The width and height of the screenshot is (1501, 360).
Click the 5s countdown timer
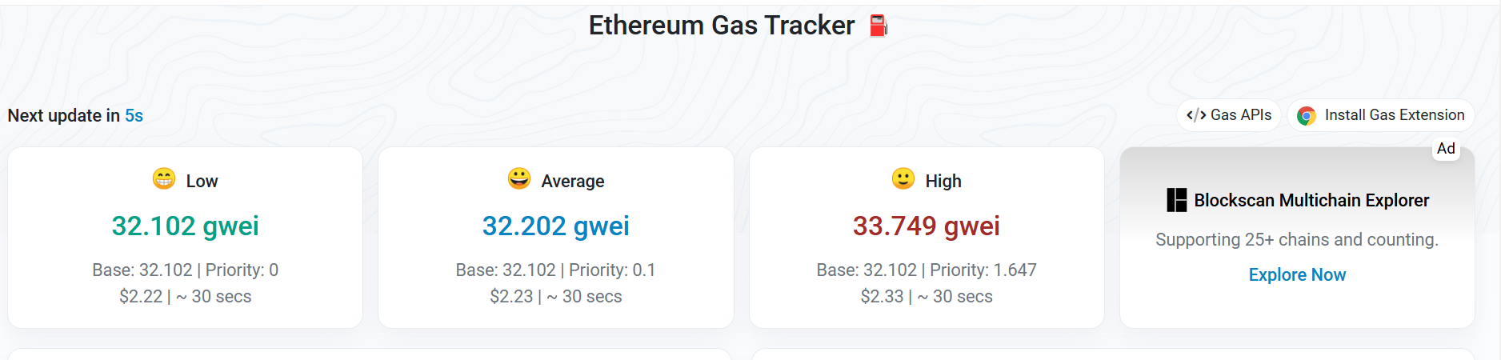point(134,115)
